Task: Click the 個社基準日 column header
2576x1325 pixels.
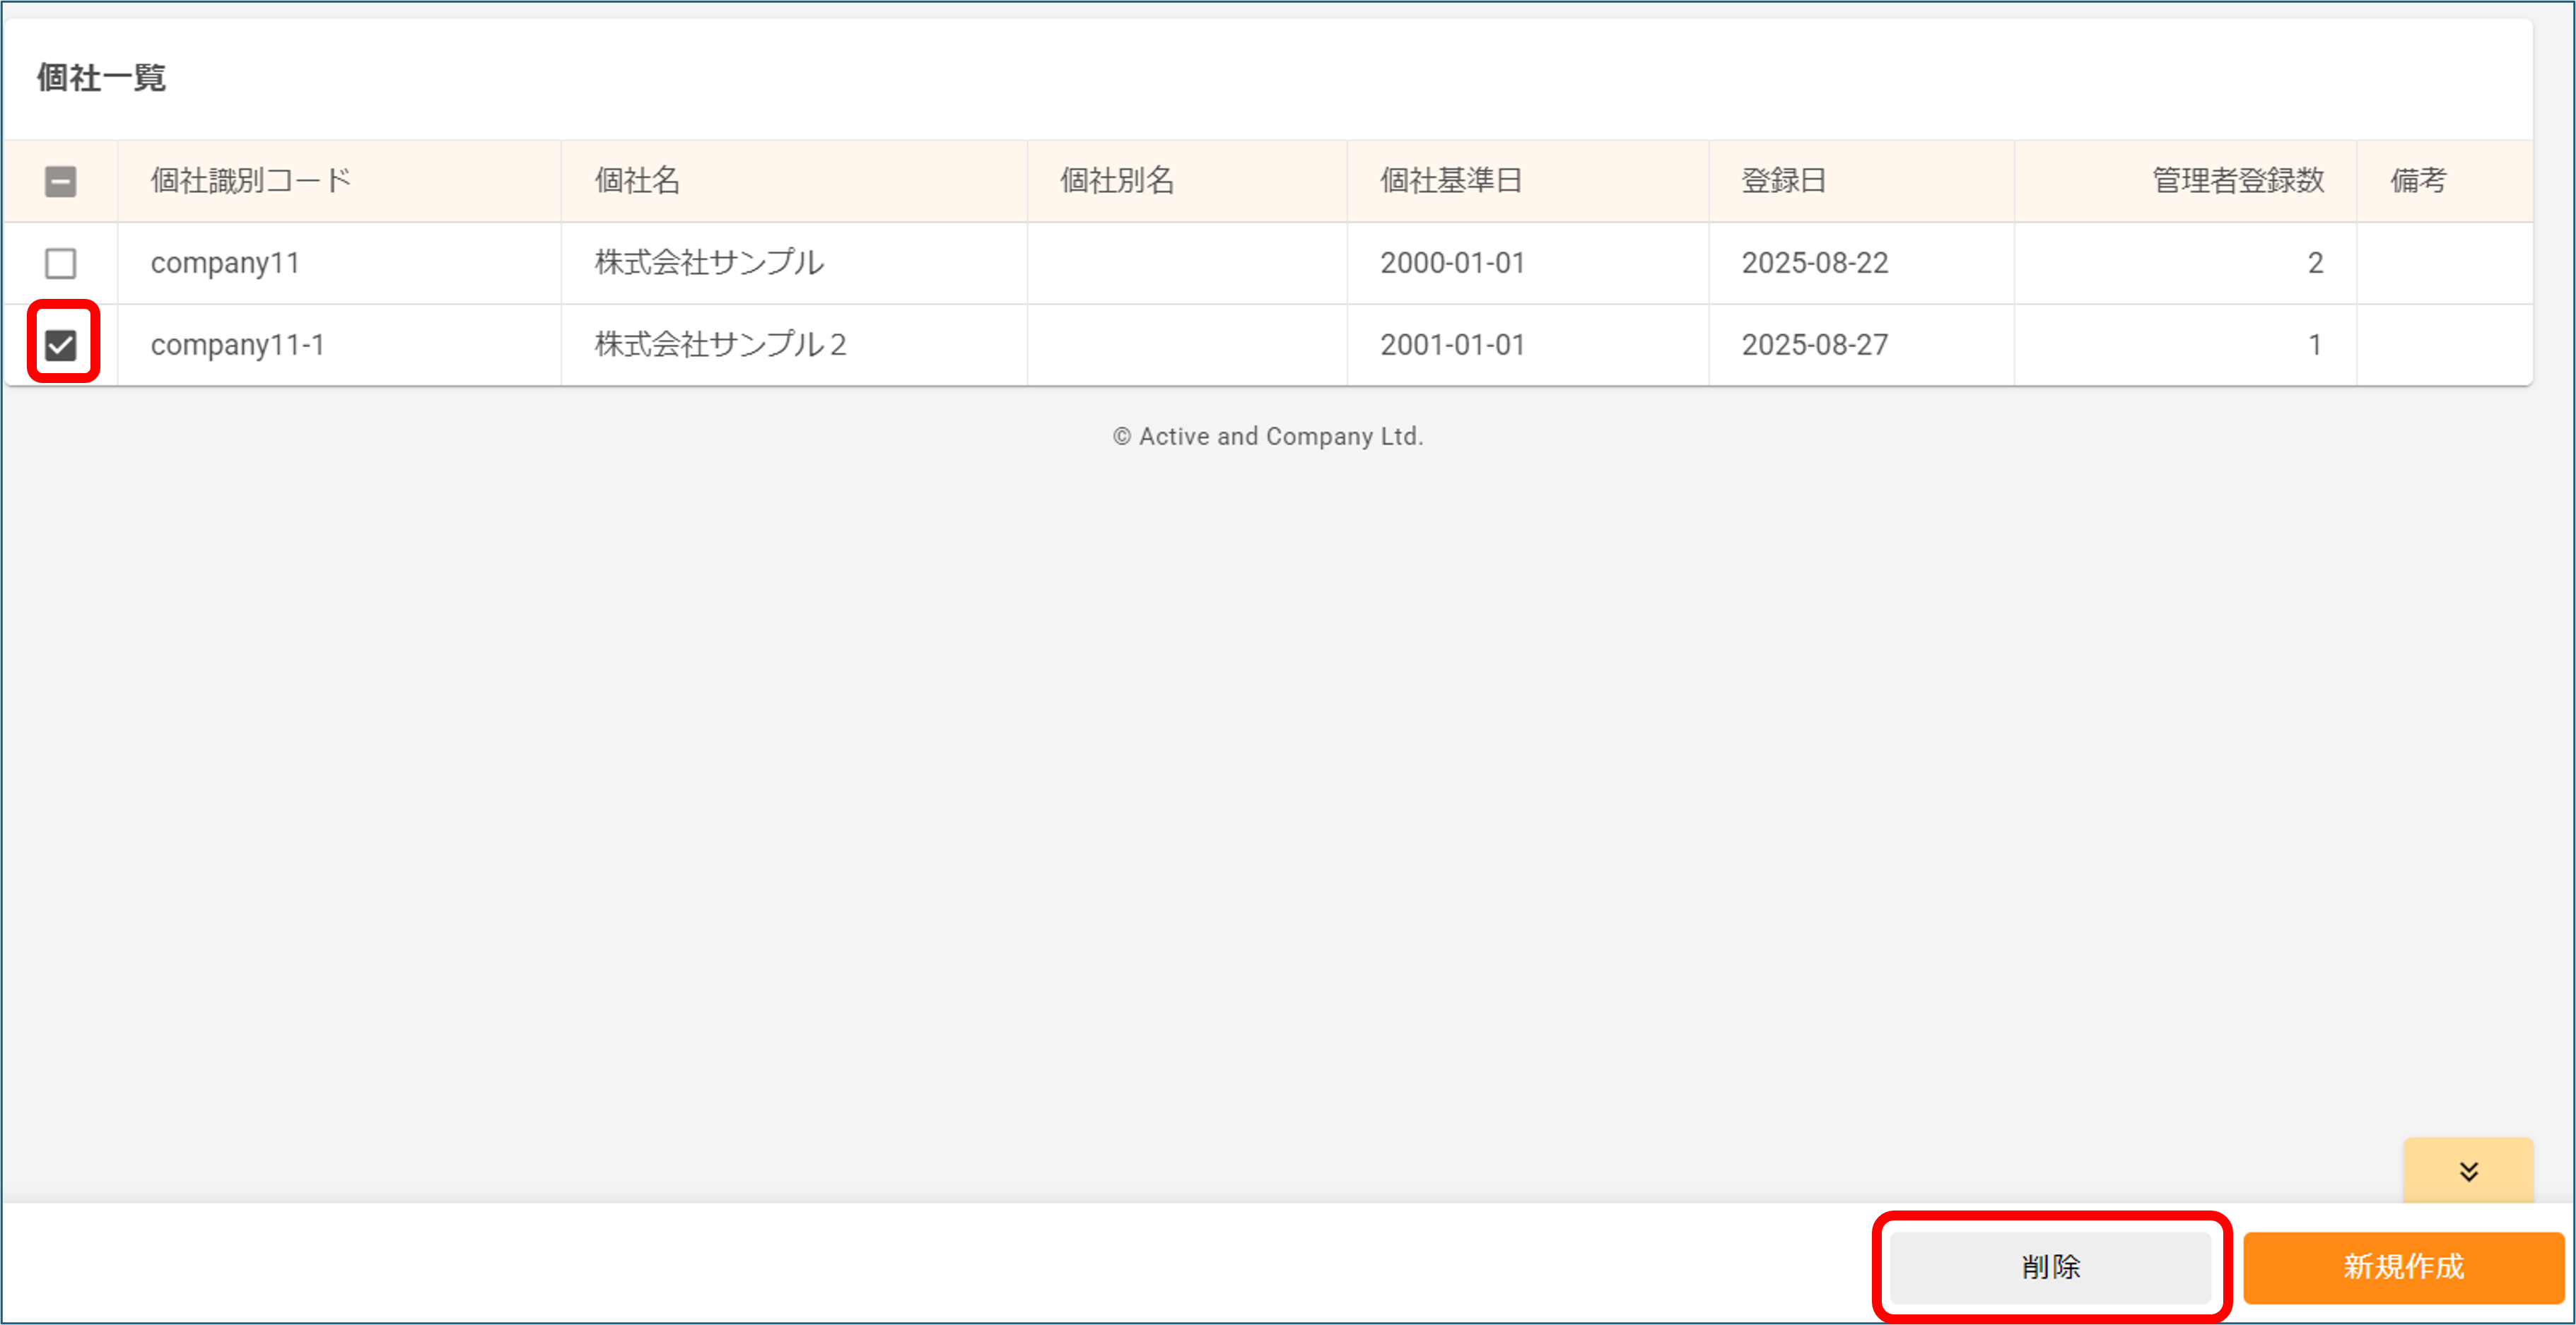Action: tap(1451, 181)
